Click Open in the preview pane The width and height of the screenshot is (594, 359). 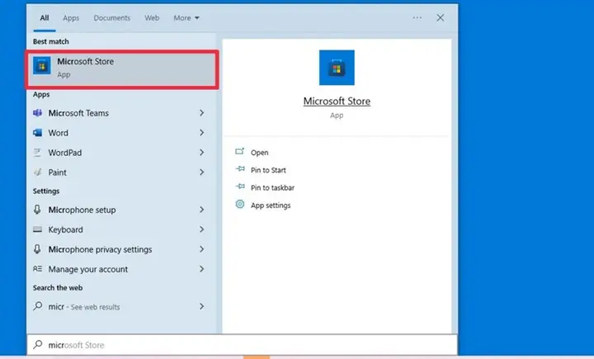pos(260,153)
